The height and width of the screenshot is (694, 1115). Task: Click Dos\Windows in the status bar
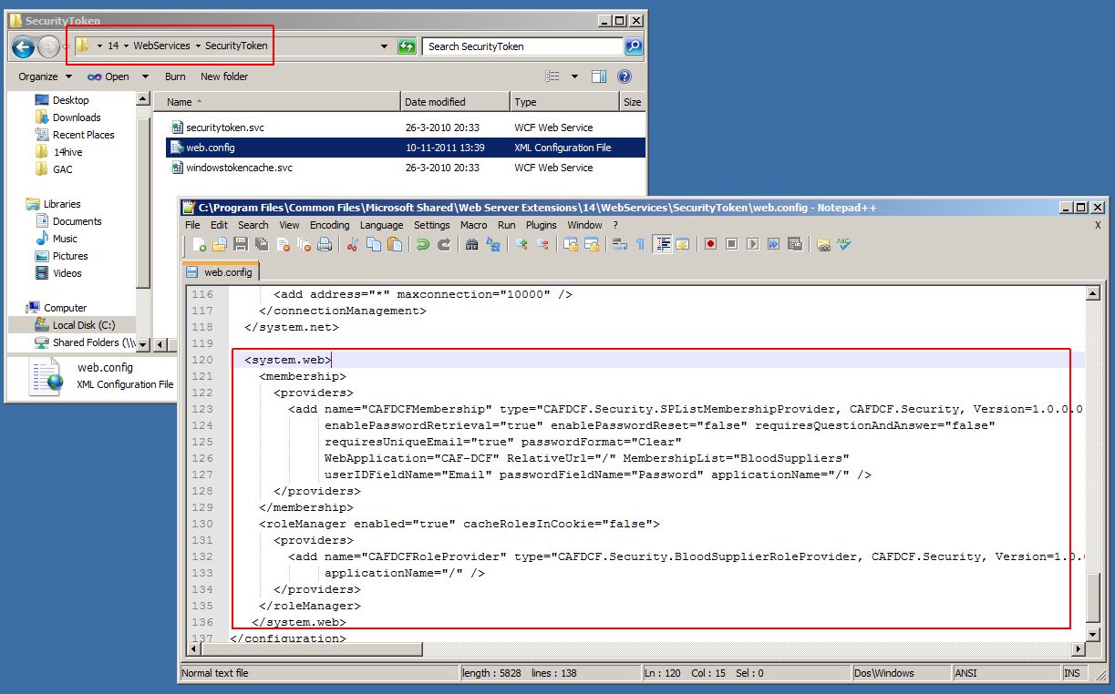pos(884,673)
